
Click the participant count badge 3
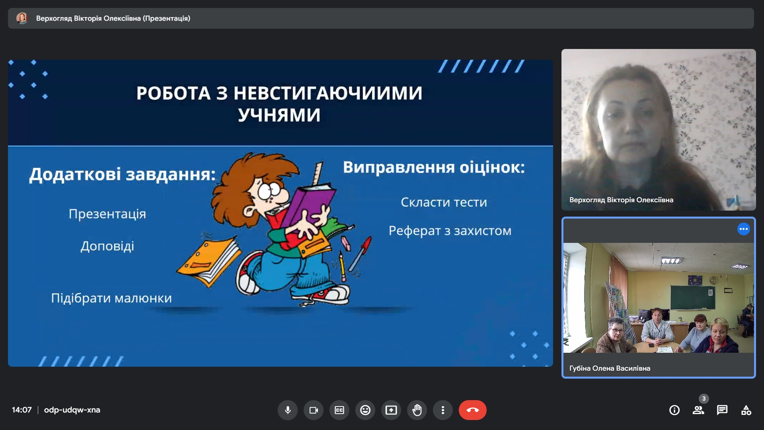coord(704,399)
